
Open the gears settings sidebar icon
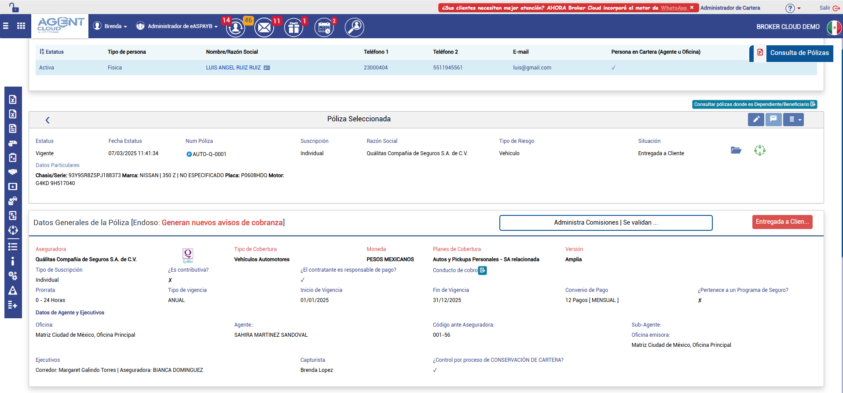[x=13, y=276]
